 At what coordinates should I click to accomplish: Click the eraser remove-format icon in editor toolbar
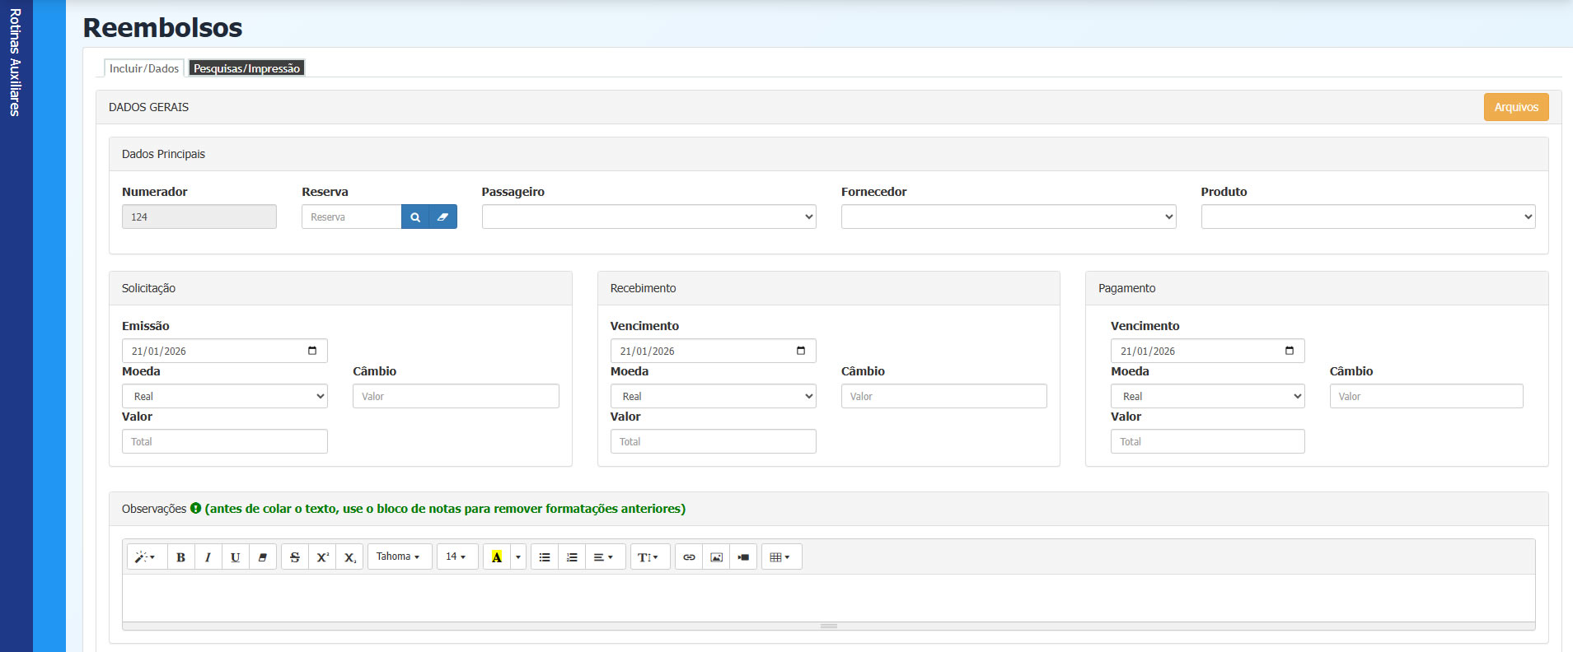pos(262,557)
